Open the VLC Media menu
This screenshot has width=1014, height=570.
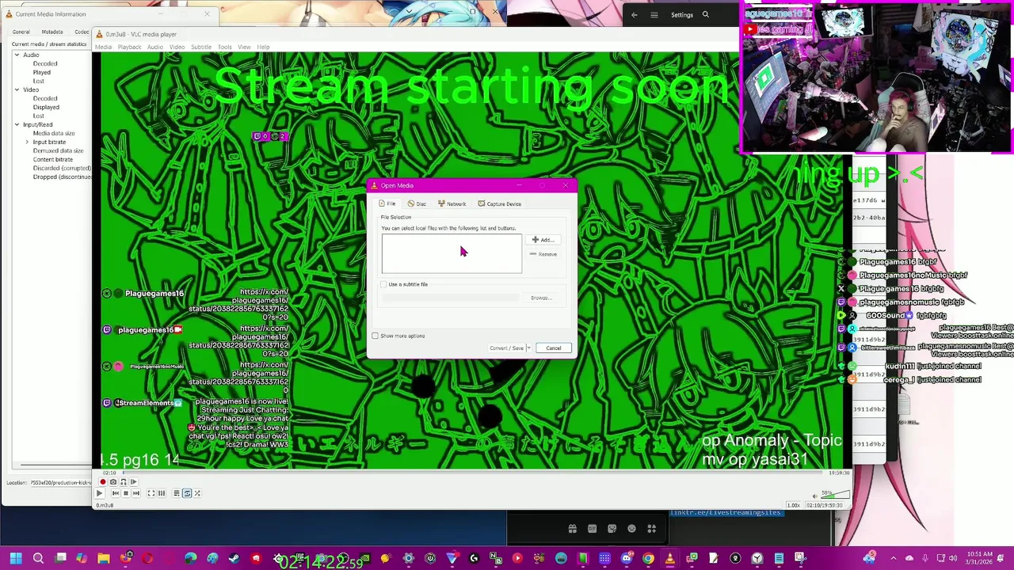104,47
